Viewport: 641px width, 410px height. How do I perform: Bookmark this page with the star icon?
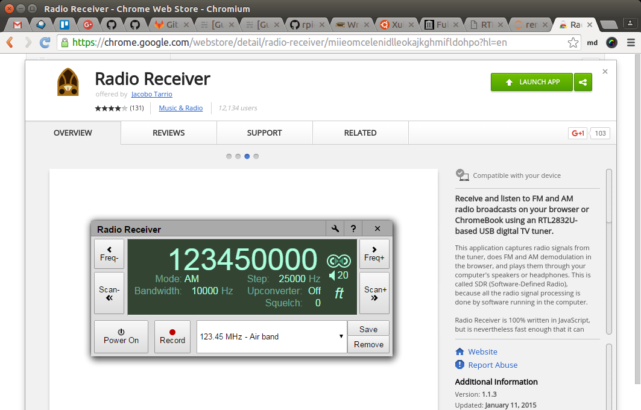point(573,43)
